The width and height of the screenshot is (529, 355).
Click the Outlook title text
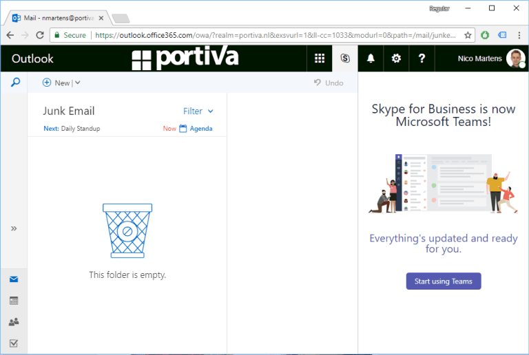tap(32, 58)
